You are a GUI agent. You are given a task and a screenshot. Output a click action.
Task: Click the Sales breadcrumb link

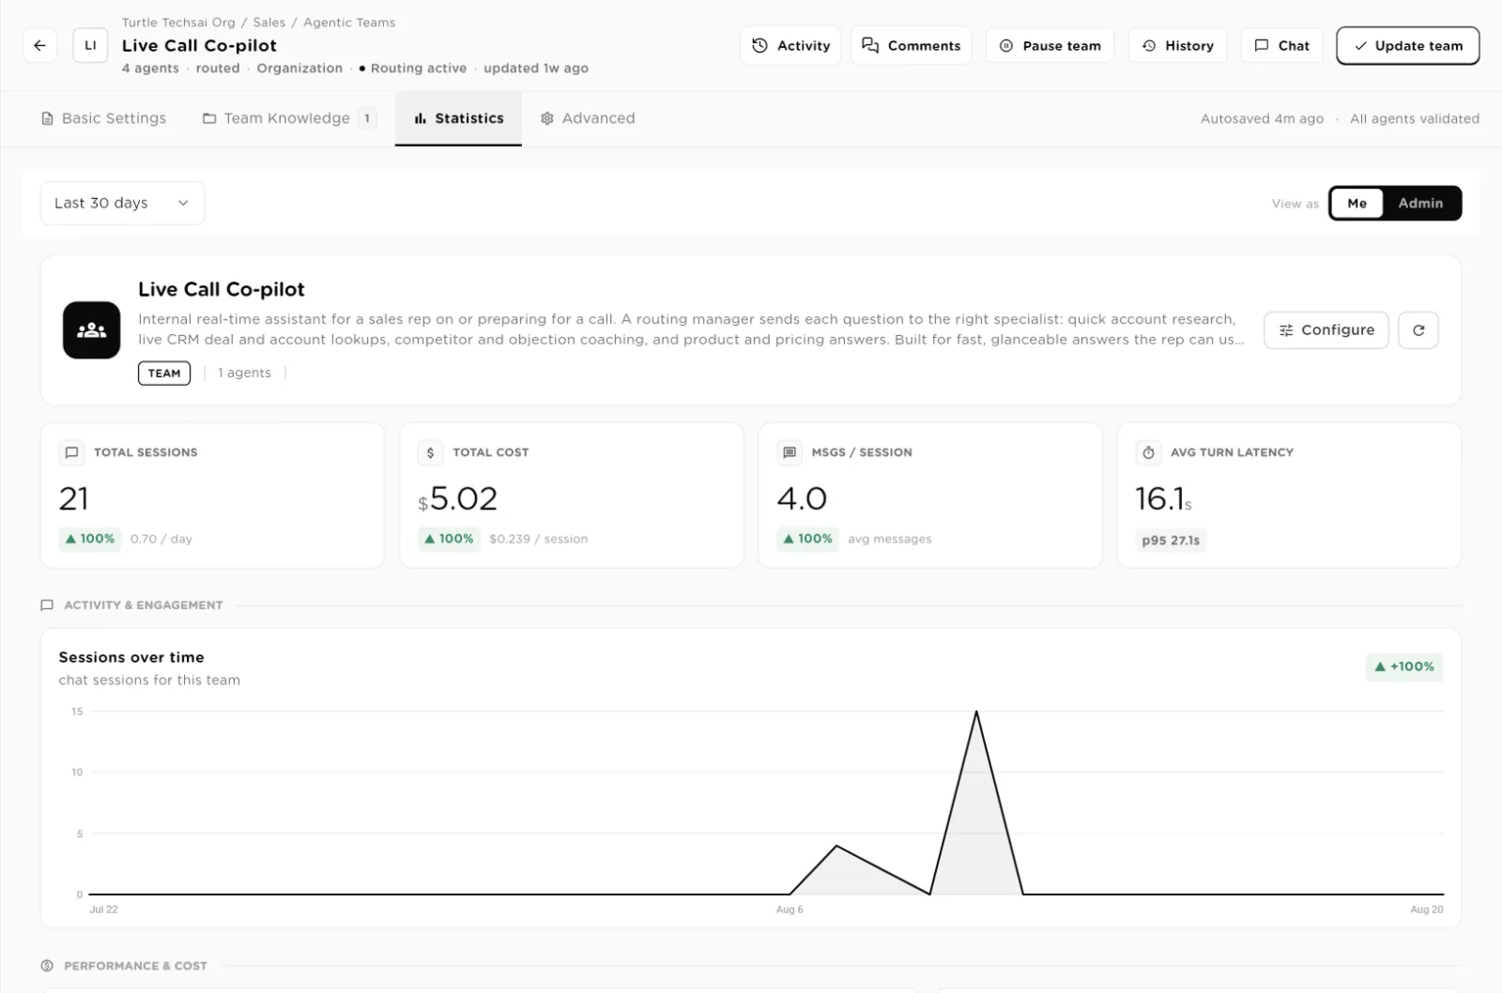(x=268, y=23)
